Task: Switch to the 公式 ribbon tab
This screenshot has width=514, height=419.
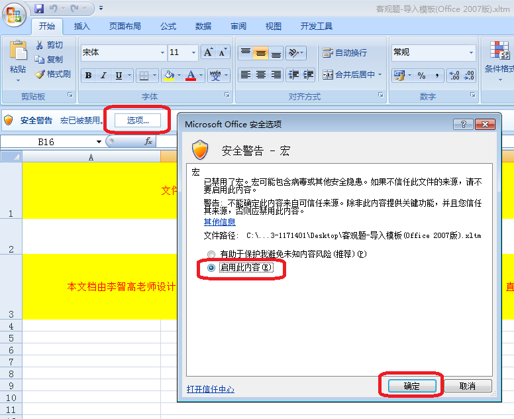Action: 168,27
